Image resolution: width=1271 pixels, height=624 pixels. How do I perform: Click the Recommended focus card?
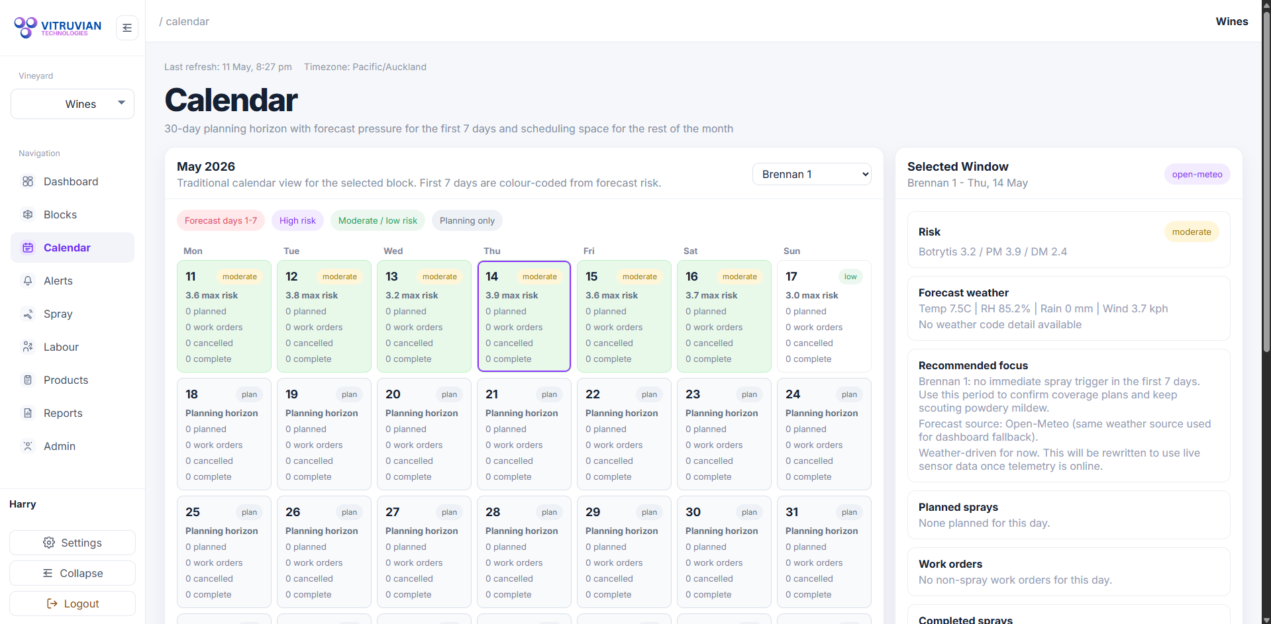(1068, 416)
